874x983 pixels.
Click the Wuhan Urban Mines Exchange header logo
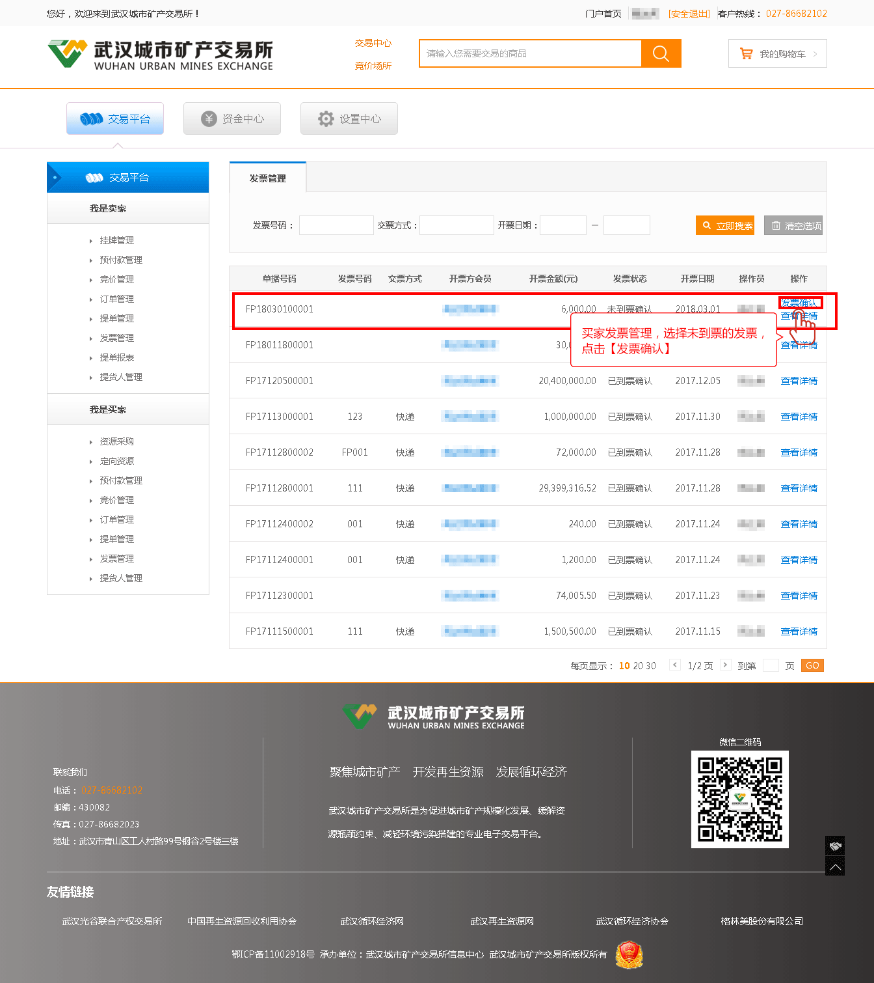pos(161,55)
